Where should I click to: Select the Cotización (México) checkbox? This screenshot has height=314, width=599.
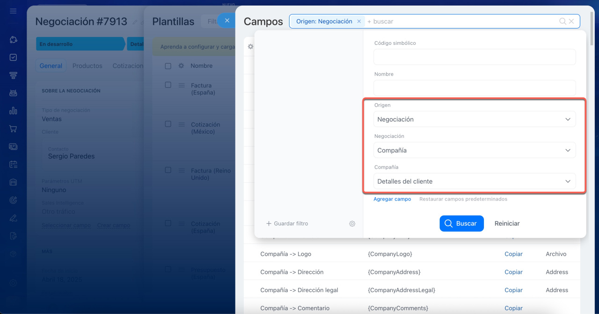[x=168, y=124]
